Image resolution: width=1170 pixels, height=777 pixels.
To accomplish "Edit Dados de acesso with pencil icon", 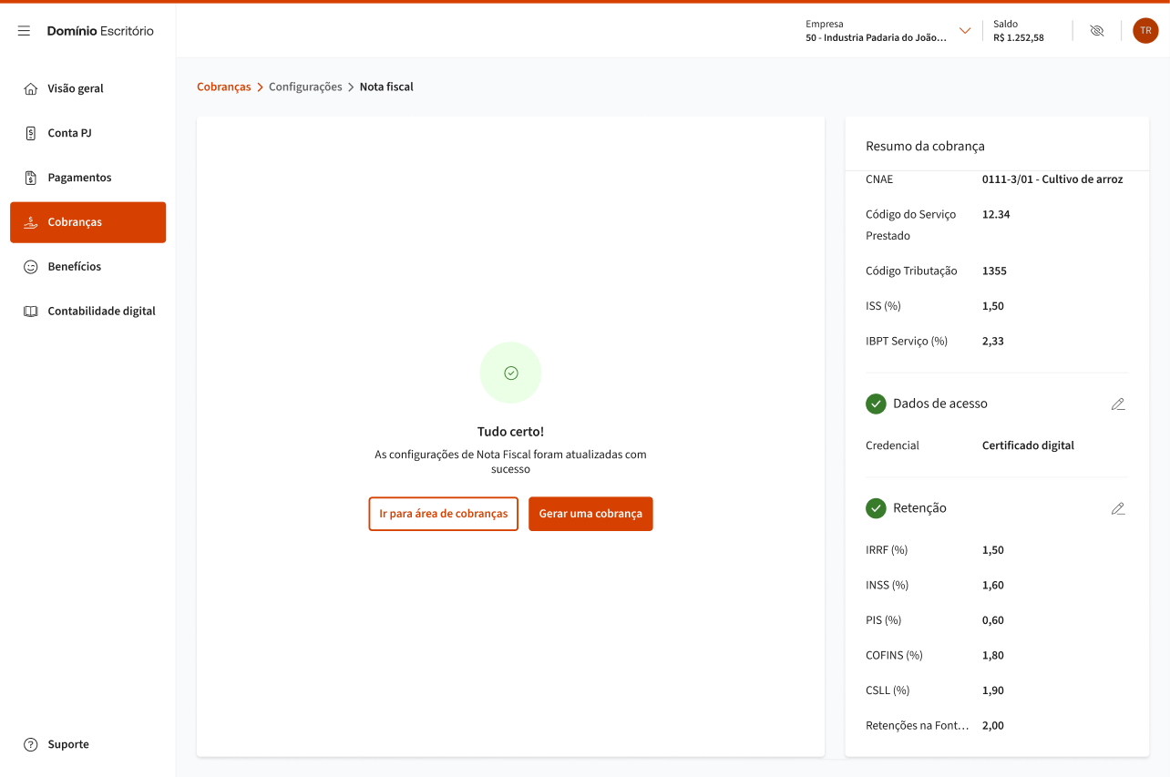I will coord(1118,404).
